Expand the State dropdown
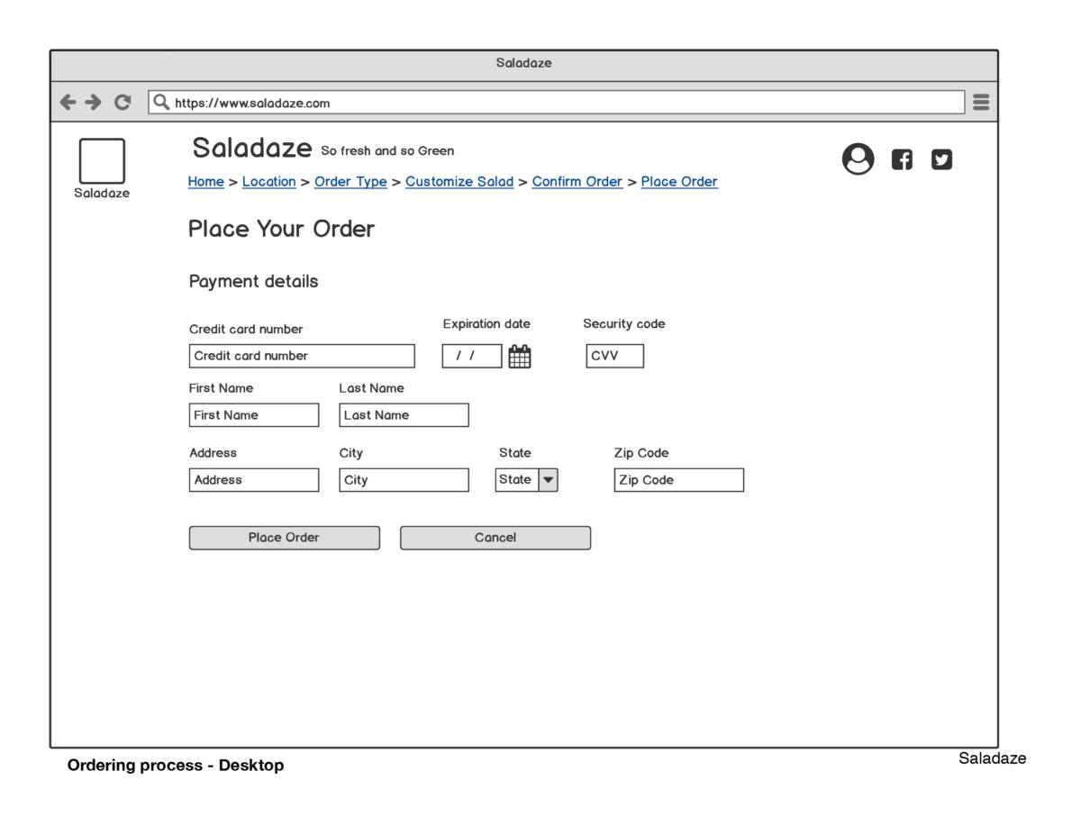Screen dimensions: 1081x835 (x=548, y=480)
